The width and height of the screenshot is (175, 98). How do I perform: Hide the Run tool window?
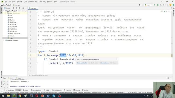[x=171, y=78]
